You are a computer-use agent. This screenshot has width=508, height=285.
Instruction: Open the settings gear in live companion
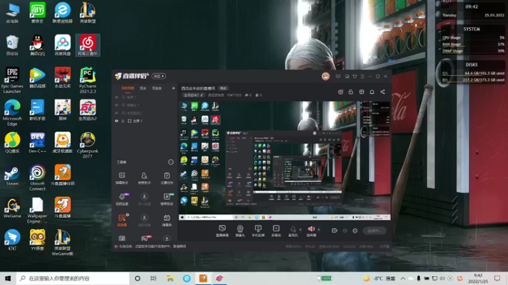coord(355,231)
